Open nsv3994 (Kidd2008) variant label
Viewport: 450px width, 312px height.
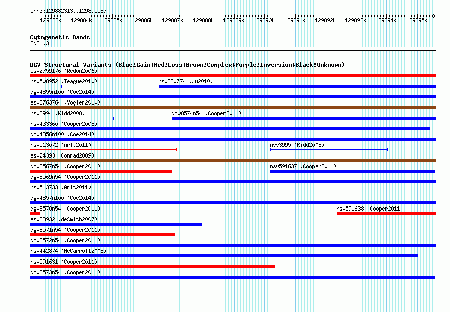[x=58, y=113]
